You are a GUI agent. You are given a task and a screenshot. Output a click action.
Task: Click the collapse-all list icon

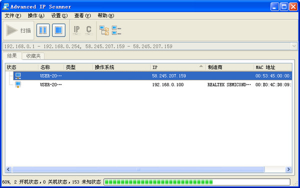116,30
